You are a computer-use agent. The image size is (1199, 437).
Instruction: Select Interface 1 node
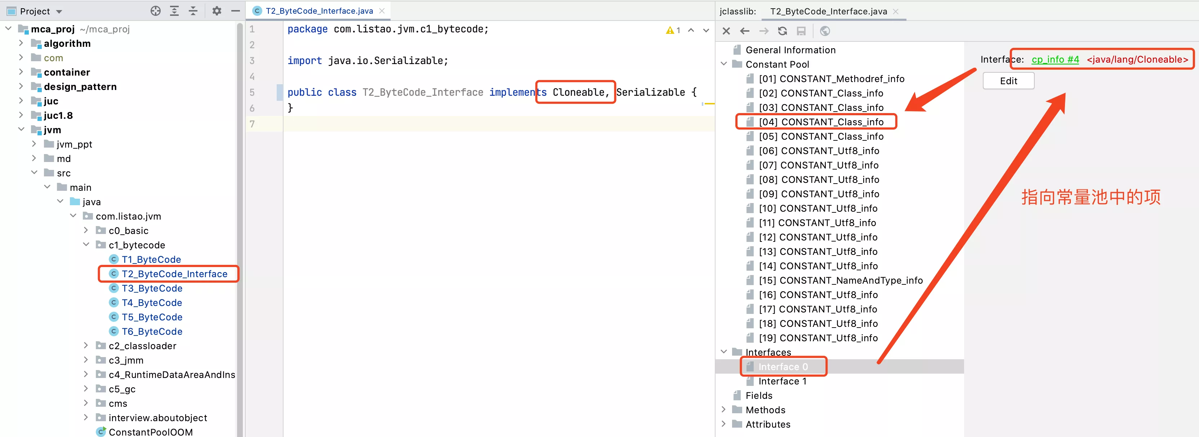coord(782,381)
